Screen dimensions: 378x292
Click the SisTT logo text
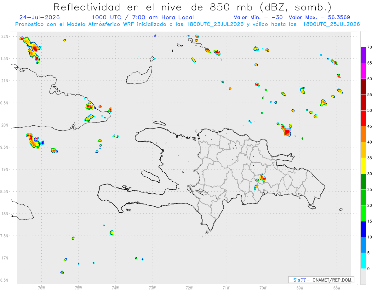coord(299,280)
